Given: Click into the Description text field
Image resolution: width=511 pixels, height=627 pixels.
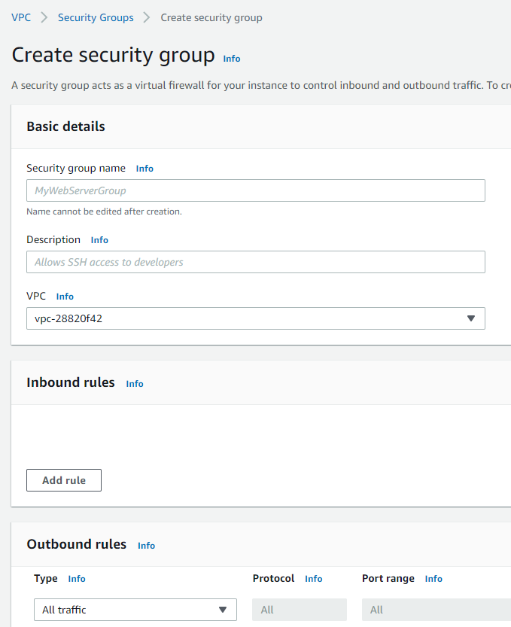Looking at the screenshot, I should click(255, 262).
